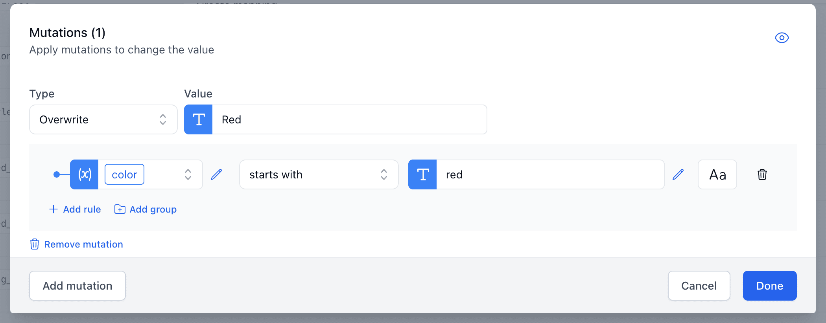
Task: Delete the rule using the trash icon
Action: click(x=762, y=174)
